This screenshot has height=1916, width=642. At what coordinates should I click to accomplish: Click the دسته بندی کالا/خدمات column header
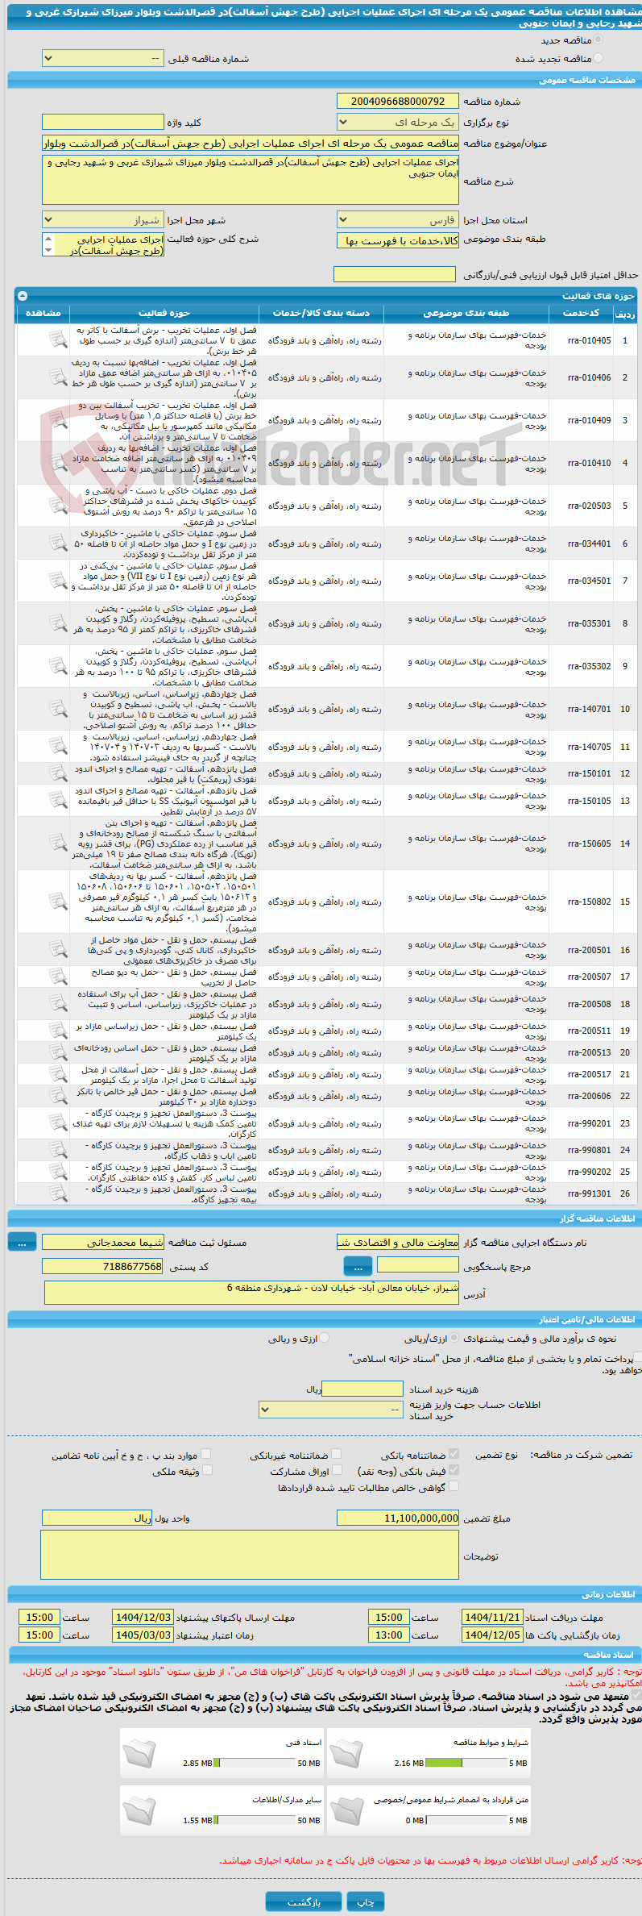[321, 313]
